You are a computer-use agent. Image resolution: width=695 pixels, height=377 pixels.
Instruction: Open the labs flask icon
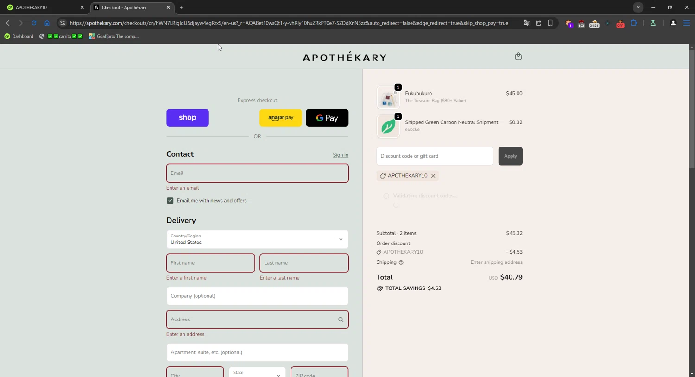coord(653,23)
